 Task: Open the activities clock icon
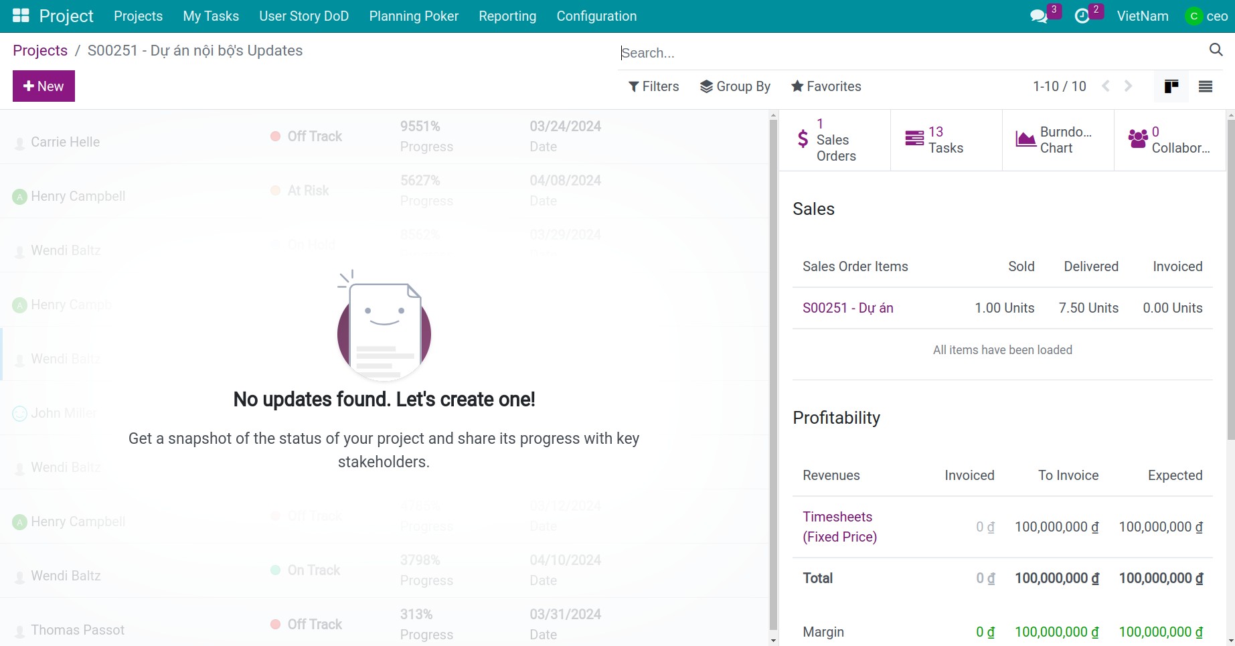[1082, 16]
